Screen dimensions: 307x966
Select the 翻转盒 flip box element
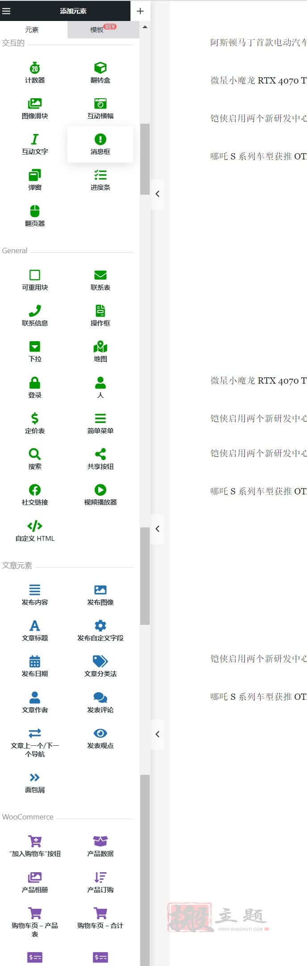(x=101, y=73)
